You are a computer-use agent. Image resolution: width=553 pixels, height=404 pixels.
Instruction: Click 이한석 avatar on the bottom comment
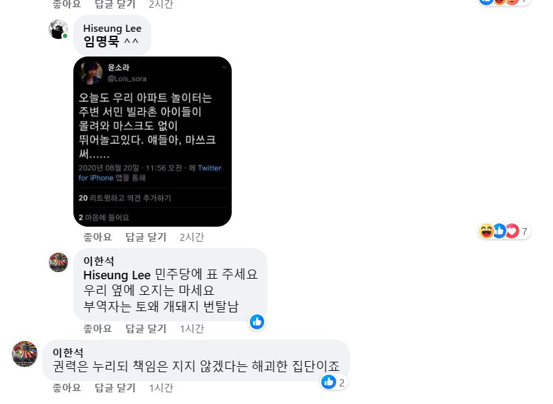pos(25,354)
